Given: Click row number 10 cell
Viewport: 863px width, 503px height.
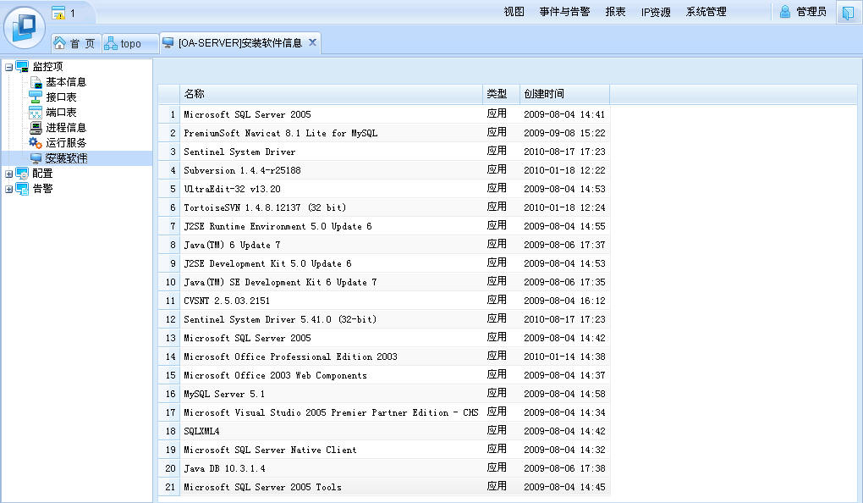Looking at the screenshot, I should point(169,282).
